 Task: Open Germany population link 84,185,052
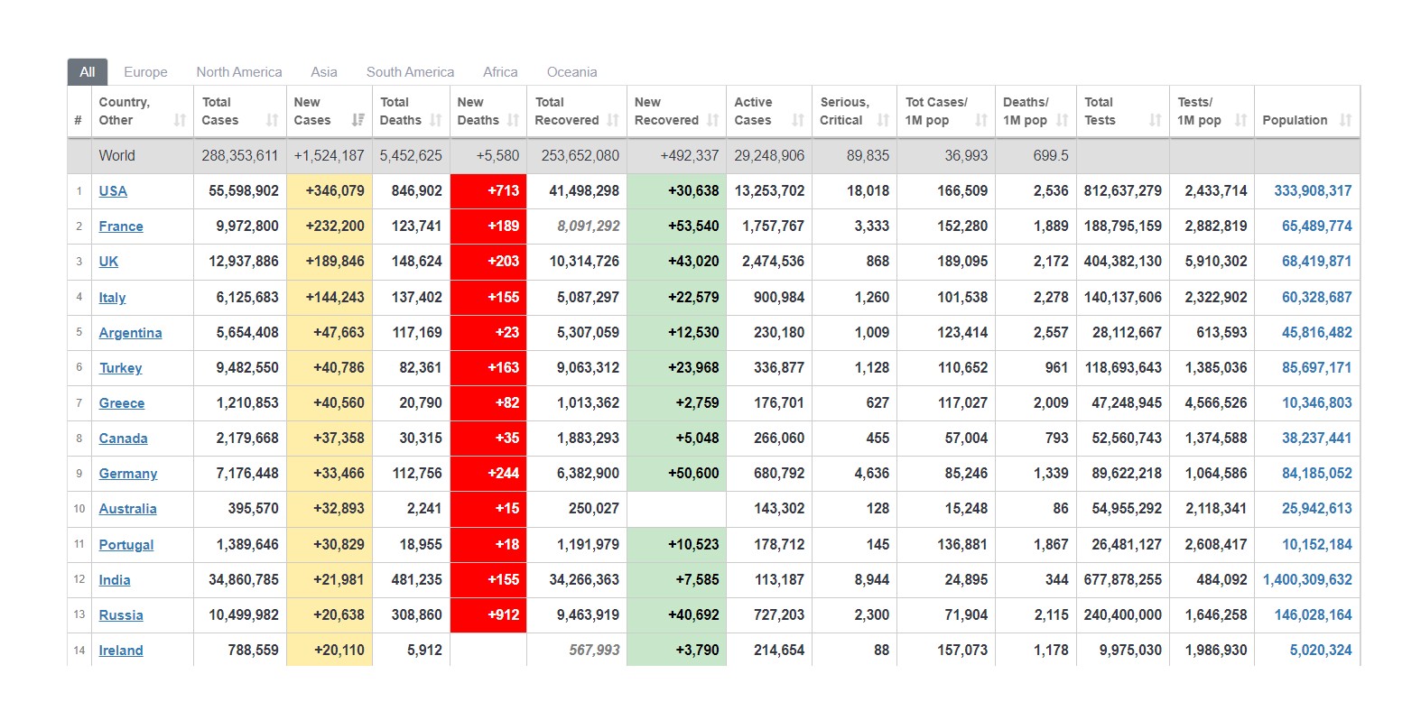click(x=1317, y=474)
